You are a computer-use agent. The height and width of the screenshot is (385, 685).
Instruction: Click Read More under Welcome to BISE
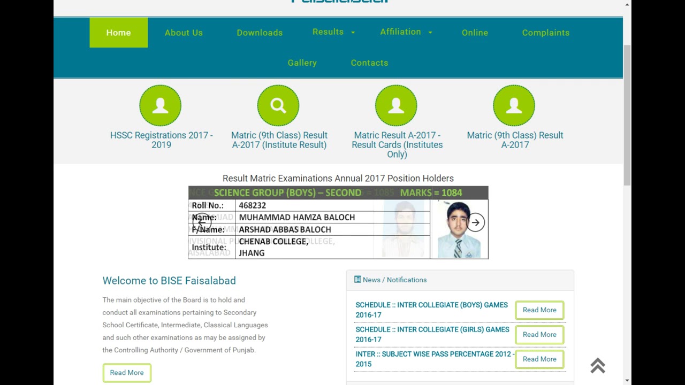[x=127, y=373]
